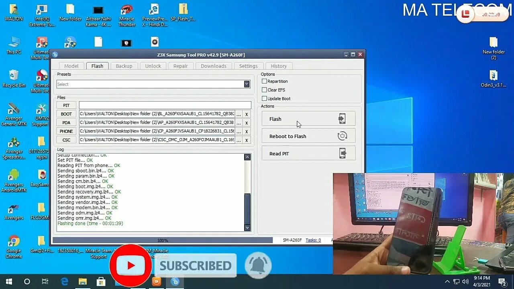Browse for PHONE file with ... button

pos(239,131)
